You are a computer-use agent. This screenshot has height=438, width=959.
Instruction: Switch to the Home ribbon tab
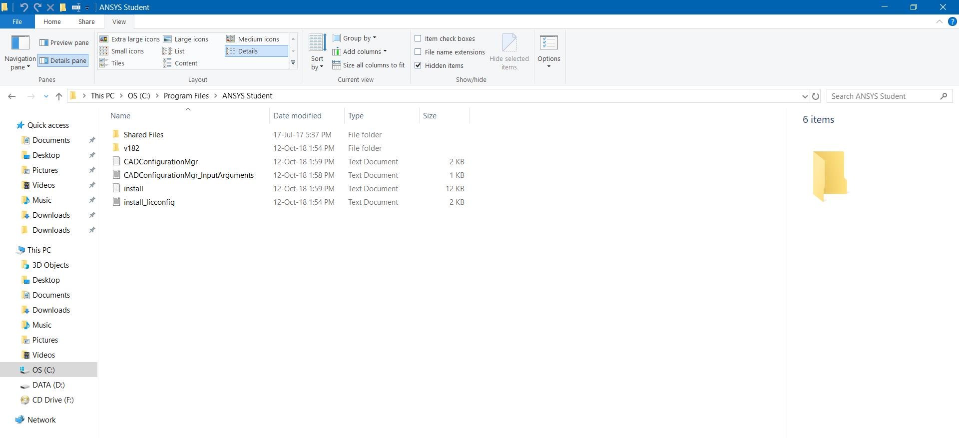(52, 21)
